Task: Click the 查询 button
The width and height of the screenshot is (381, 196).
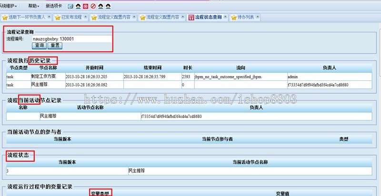Action: pyautogui.click(x=40, y=46)
